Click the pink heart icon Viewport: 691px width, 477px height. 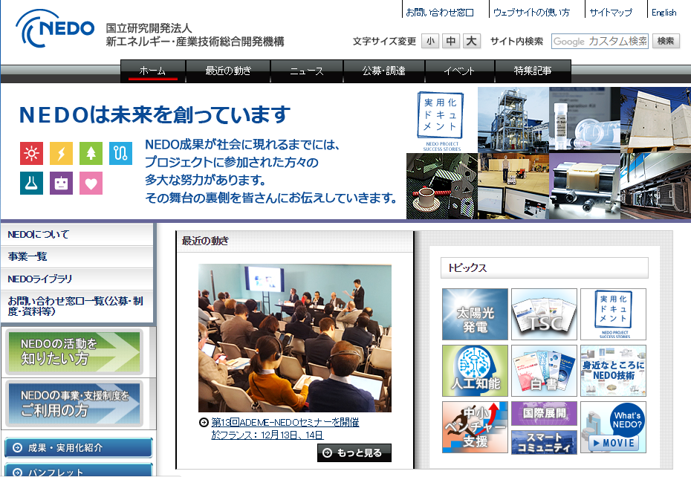(x=91, y=183)
